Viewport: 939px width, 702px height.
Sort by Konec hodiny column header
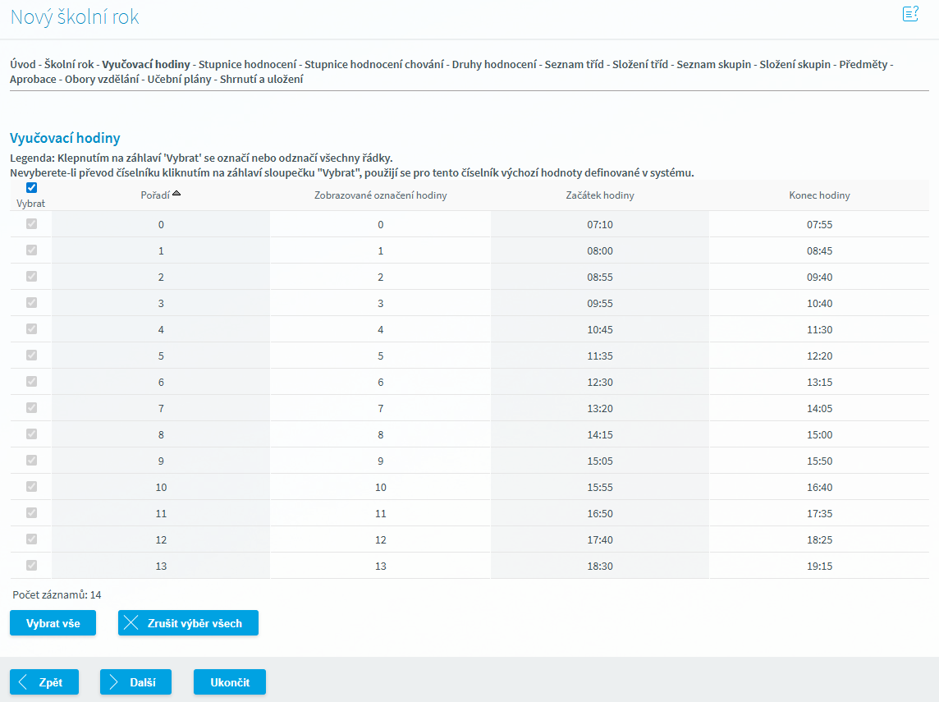tap(819, 195)
